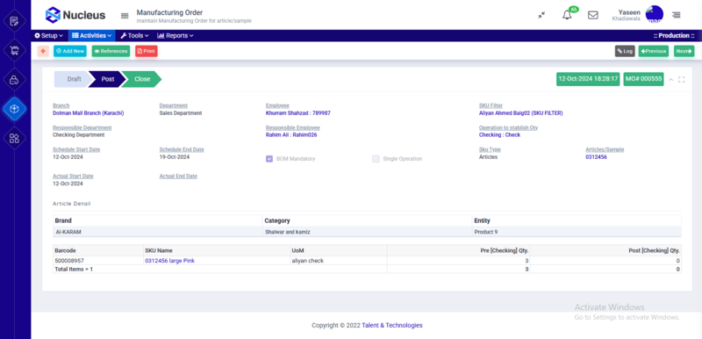Screen dimensions: 702x339
Task: Click the hamburger menu beside Nucleus logo
Action: pyautogui.click(x=125, y=16)
